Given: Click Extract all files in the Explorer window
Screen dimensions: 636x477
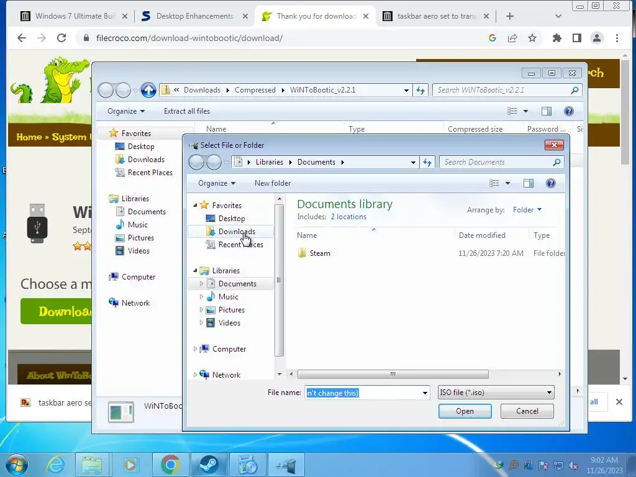Looking at the screenshot, I should tap(186, 111).
